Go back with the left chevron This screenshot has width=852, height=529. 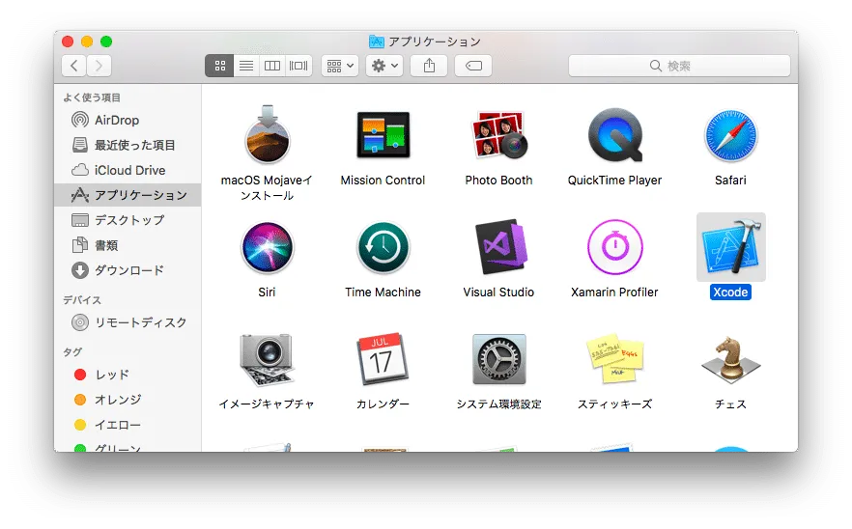[73, 66]
